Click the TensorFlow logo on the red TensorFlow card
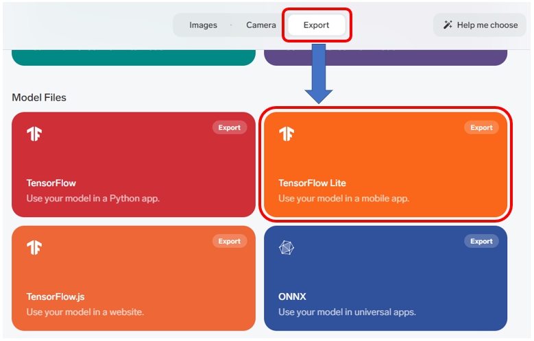The image size is (534, 341). [x=34, y=134]
